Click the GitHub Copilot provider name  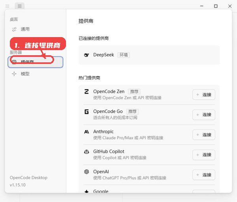tap(109, 151)
